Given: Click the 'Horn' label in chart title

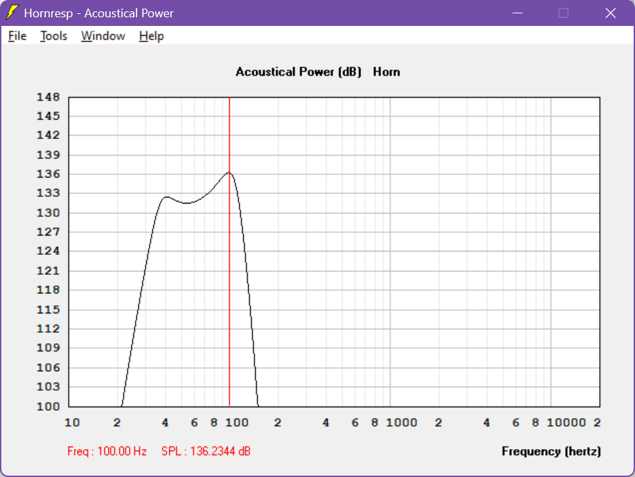Looking at the screenshot, I should pyautogui.click(x=386, y=72).
